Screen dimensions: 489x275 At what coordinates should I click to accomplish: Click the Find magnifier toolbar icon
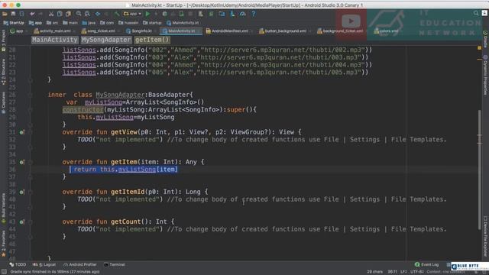79,14
